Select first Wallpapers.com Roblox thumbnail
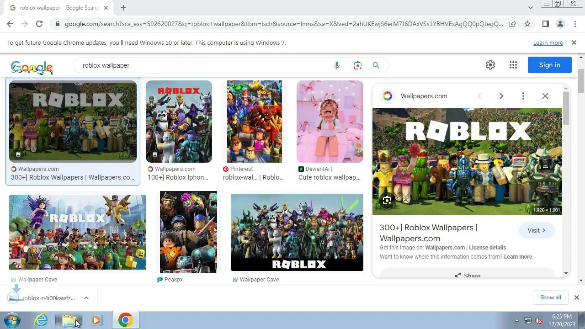This screenshot has height=329, width=585. (x=73, y=122)
